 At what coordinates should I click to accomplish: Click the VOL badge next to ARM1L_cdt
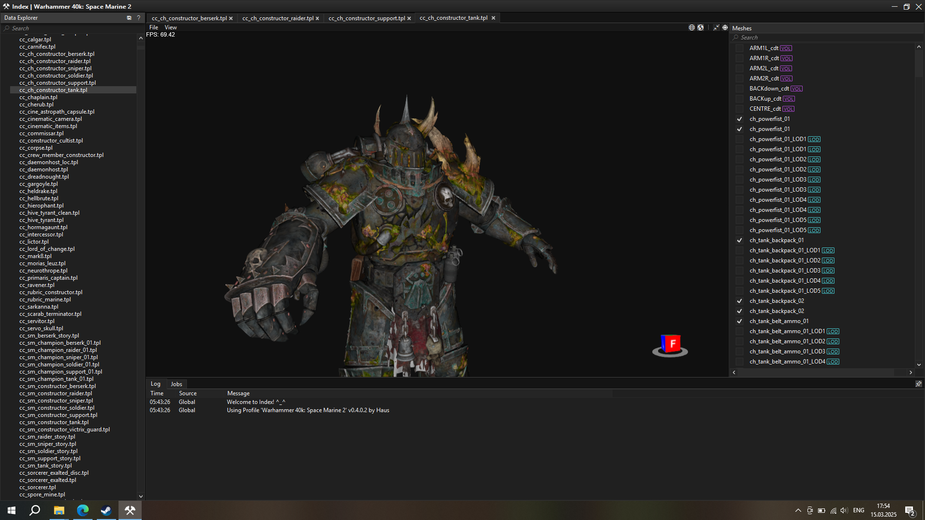pyautogui.click(x=786, y=48)
